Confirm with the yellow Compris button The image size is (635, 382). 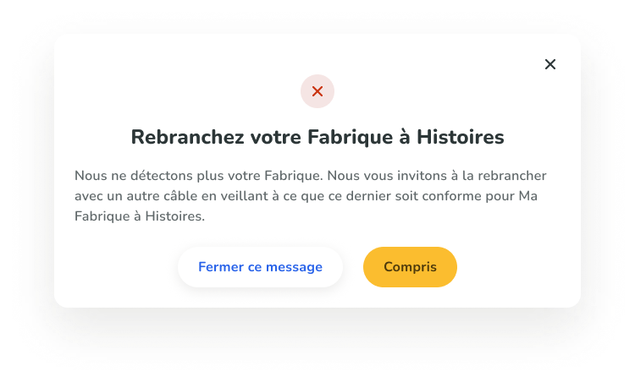[411, 267]
